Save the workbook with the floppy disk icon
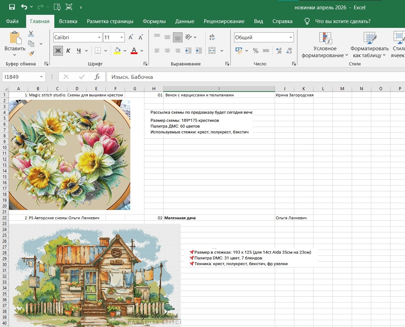The height and width of the screenshot is (327, 405). 12,7
